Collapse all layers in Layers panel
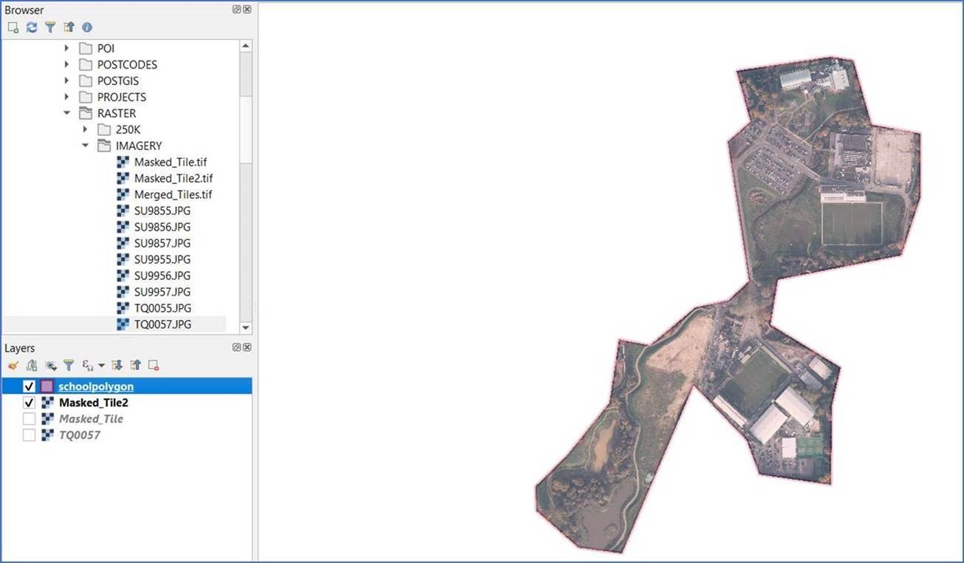This screenshot has height=563, width=964. (135, 365)
